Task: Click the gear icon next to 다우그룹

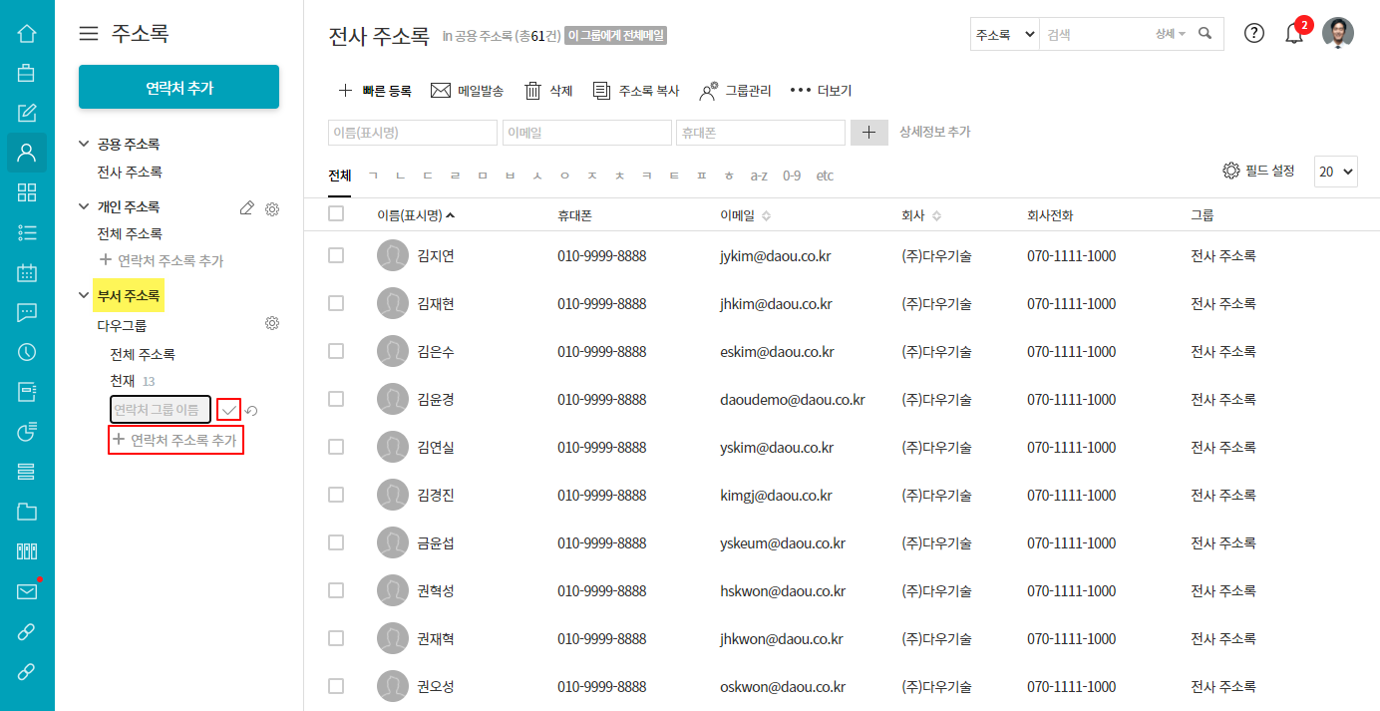Action: point(271,323)
